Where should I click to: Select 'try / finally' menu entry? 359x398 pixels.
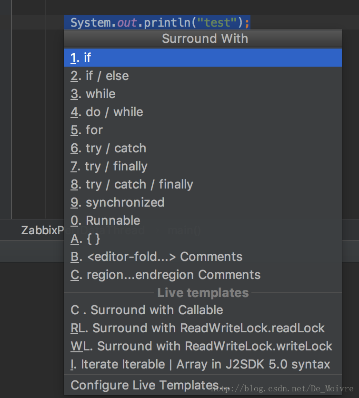(203, 166)
